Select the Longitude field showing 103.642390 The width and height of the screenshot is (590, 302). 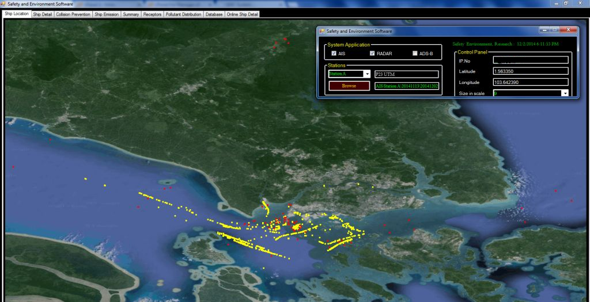click(x=531, y=82)
